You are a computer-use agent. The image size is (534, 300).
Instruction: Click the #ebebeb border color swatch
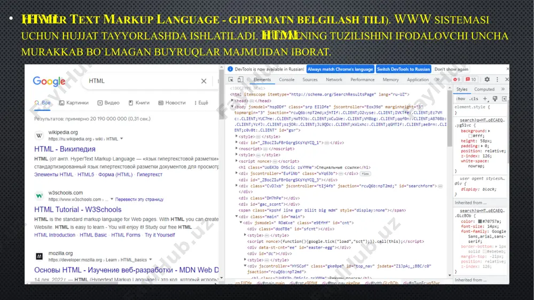point(484,251)
